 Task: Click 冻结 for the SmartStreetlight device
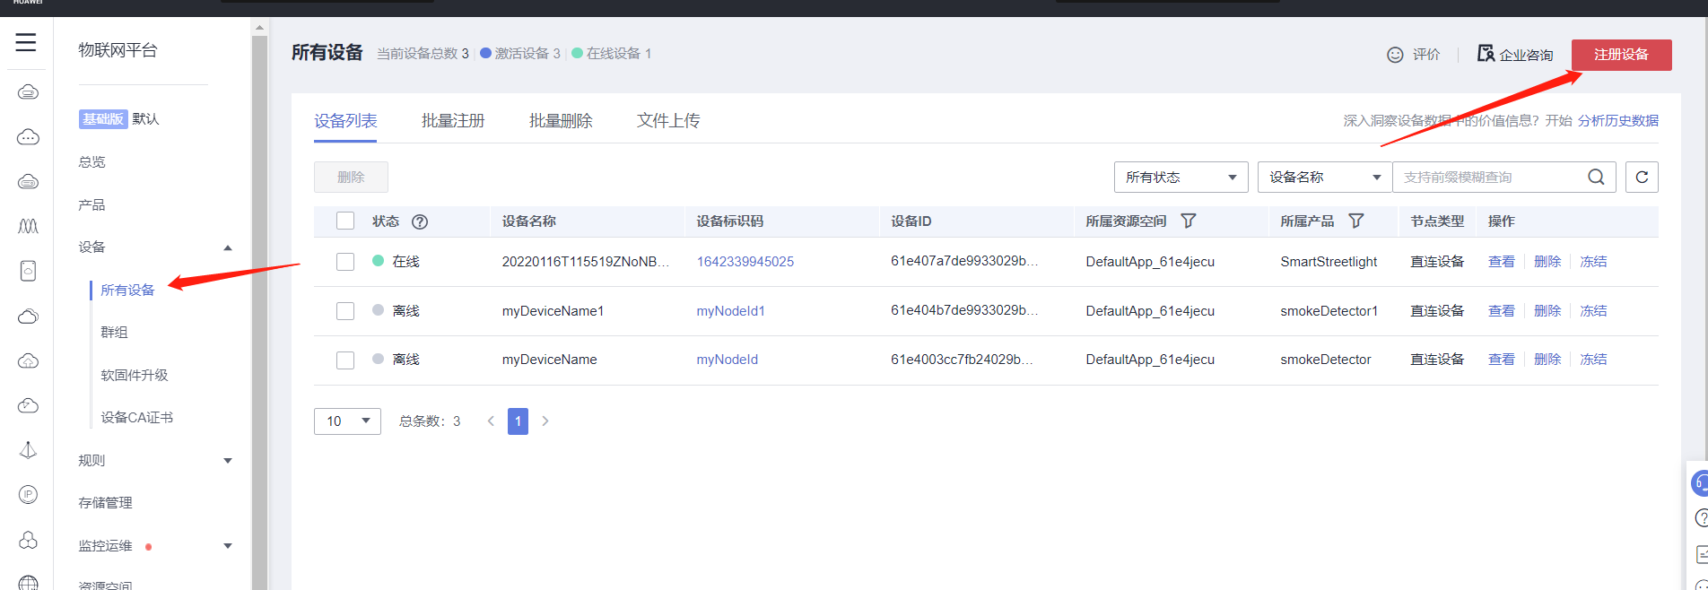1593,262
